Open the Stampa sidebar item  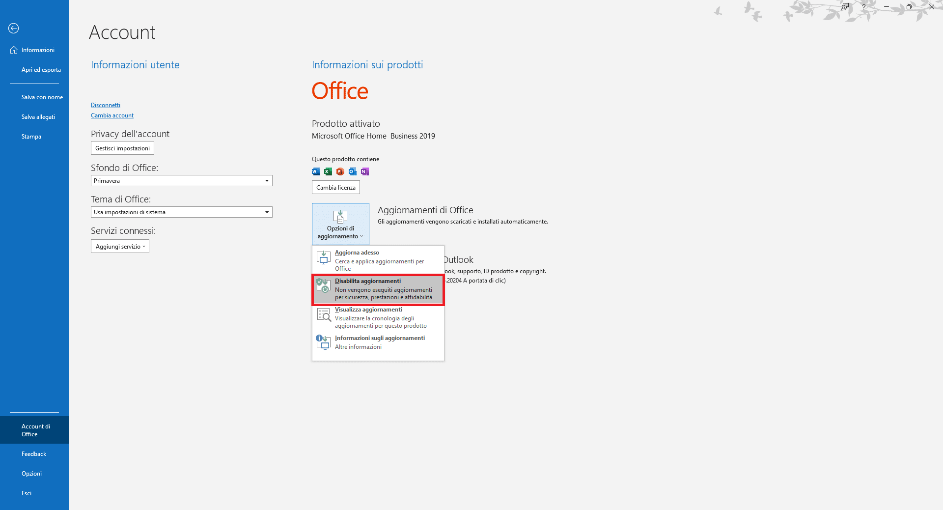click(34, 137)
